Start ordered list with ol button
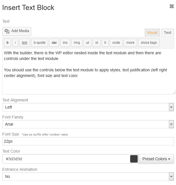Viewport: 176px width, 185px height. click(x=97, y=43)
